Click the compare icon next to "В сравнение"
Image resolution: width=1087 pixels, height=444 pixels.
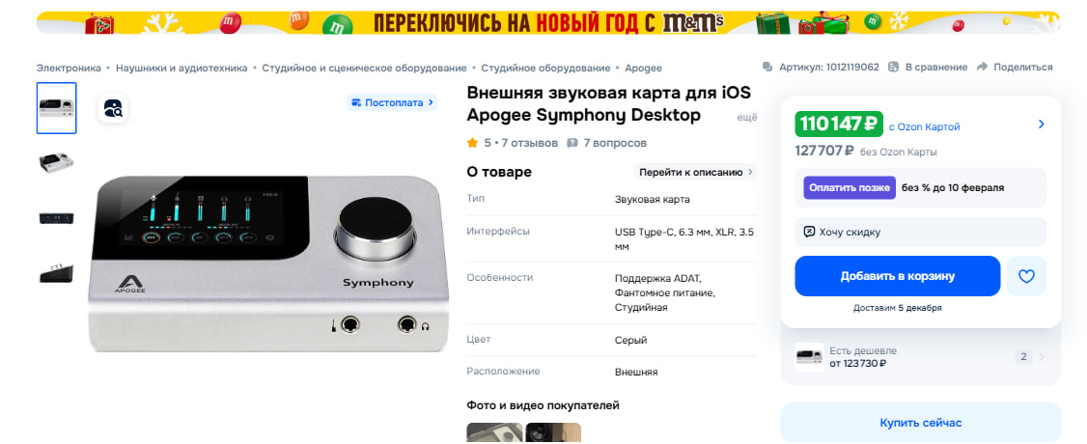pos(894,68)
